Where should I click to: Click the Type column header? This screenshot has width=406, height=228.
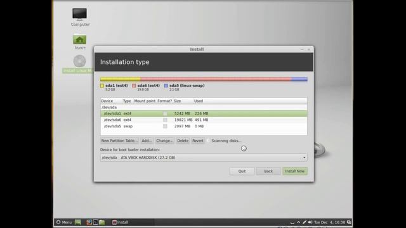127,101
